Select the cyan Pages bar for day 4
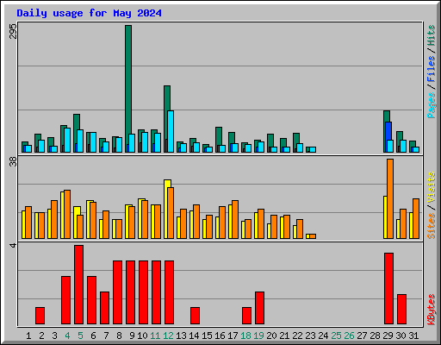The width and height of the screenshot is (441, 345). tap(67, 140)
